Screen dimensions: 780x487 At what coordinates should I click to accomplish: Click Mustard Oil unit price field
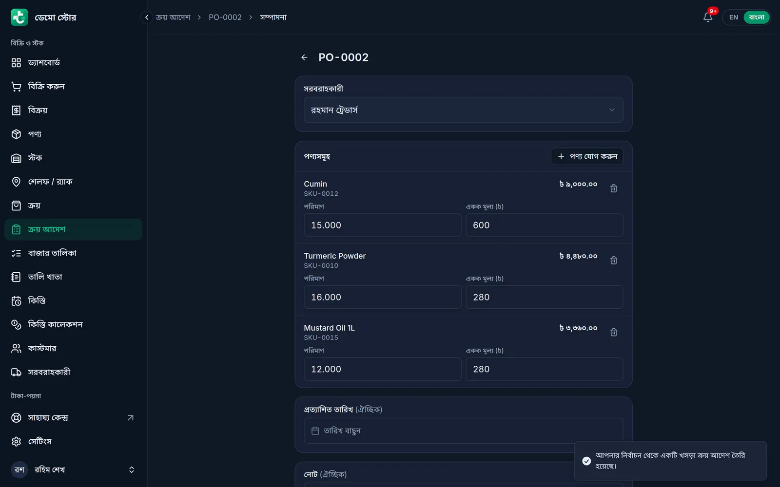[x=544, y=369]
